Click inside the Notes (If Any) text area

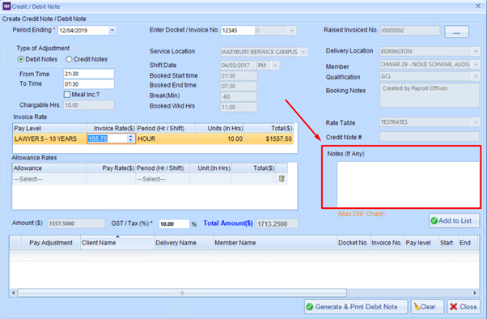tap(408, 184)
